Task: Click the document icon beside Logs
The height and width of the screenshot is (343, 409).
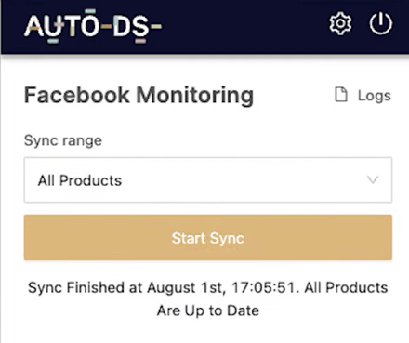Action: point(341,95)
